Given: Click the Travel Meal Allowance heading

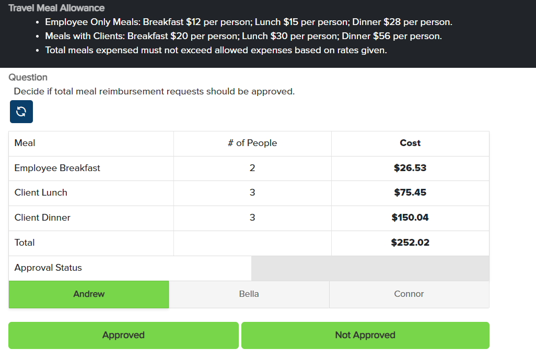Looking at the screenshot, I should coord(56,8).
